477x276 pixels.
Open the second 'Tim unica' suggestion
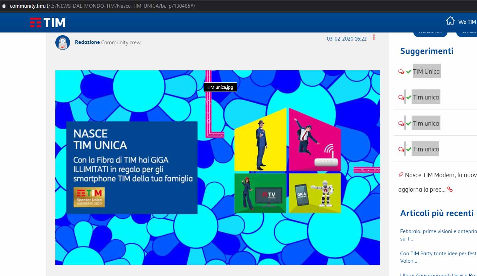pos(426,97)
